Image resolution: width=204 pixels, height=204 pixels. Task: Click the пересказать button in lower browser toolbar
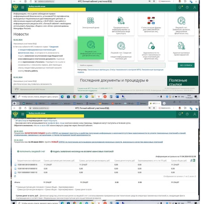point(164,108)
